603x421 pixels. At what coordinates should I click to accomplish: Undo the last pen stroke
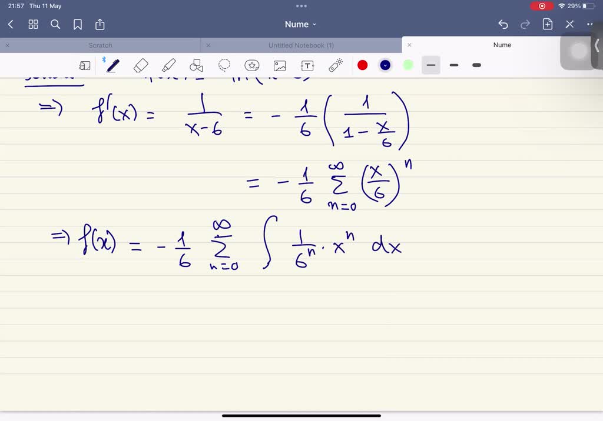[503, 25]
